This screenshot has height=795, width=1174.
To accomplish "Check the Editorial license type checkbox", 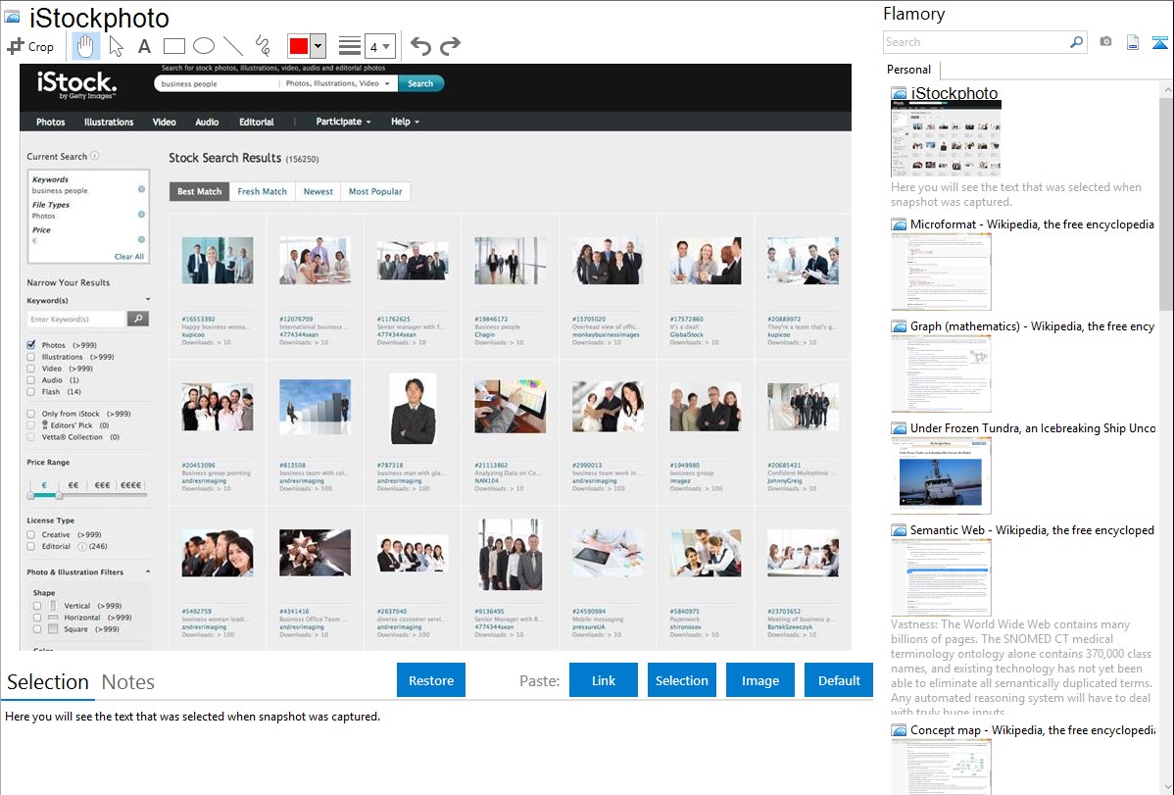I will pyautogui.click(x=30, y=546).
